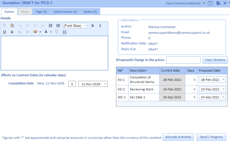Click the spell check icon

pos(57,32)
